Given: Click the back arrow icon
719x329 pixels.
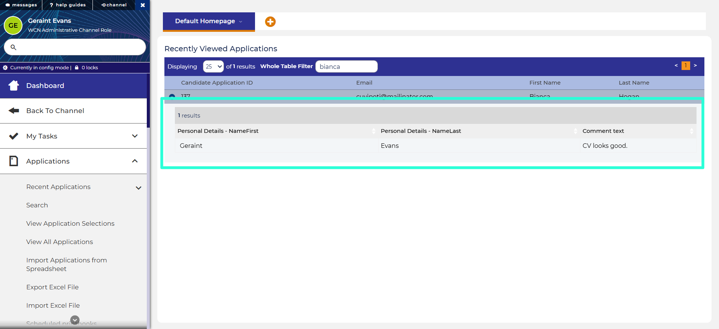Looking at the screenshot, I should pos(14,111).
